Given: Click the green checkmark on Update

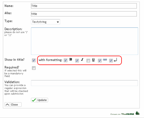Looking at the screenshot, I should 34,100.
